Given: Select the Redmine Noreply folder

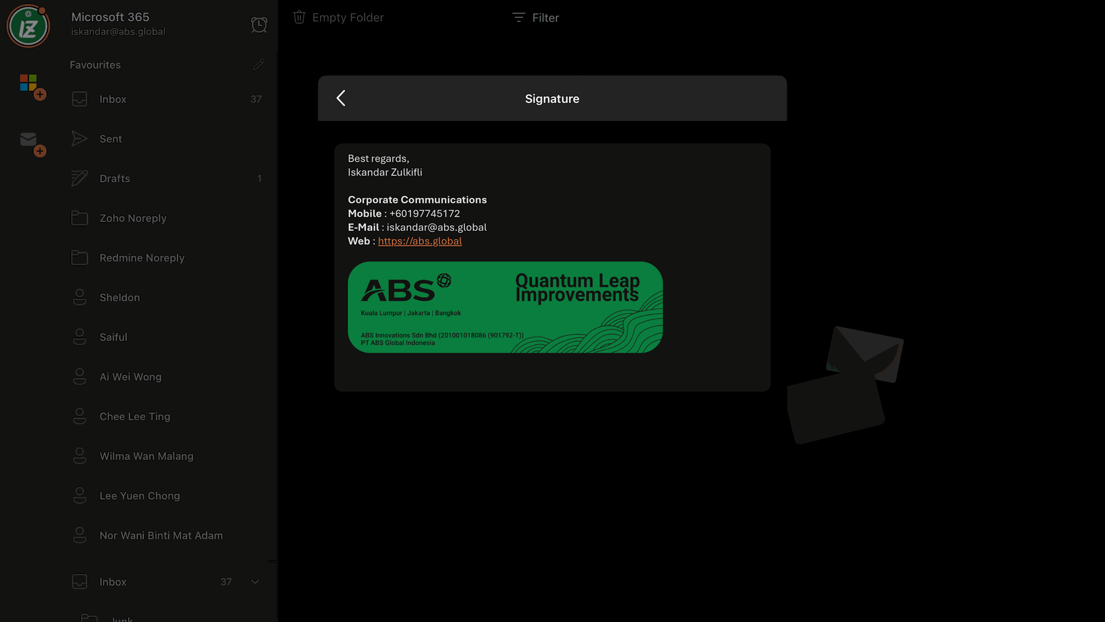Looking at the screenshot, I should pyautogui.click(x=142, y=258).
